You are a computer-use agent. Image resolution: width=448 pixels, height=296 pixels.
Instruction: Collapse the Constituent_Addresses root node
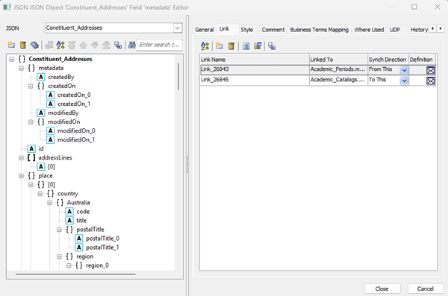12,59
